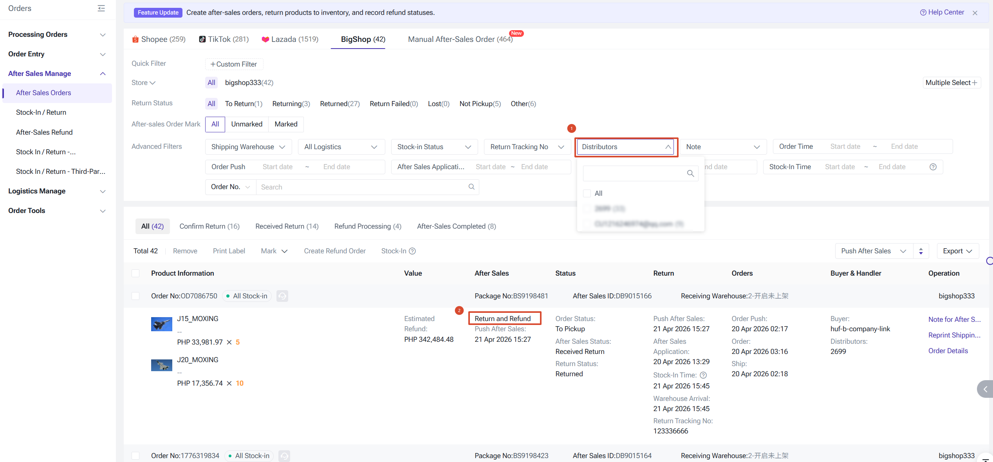993x462 pixels.
Task: Click refresh icon beside order OD7086750
Action: [x=282, y=296]
